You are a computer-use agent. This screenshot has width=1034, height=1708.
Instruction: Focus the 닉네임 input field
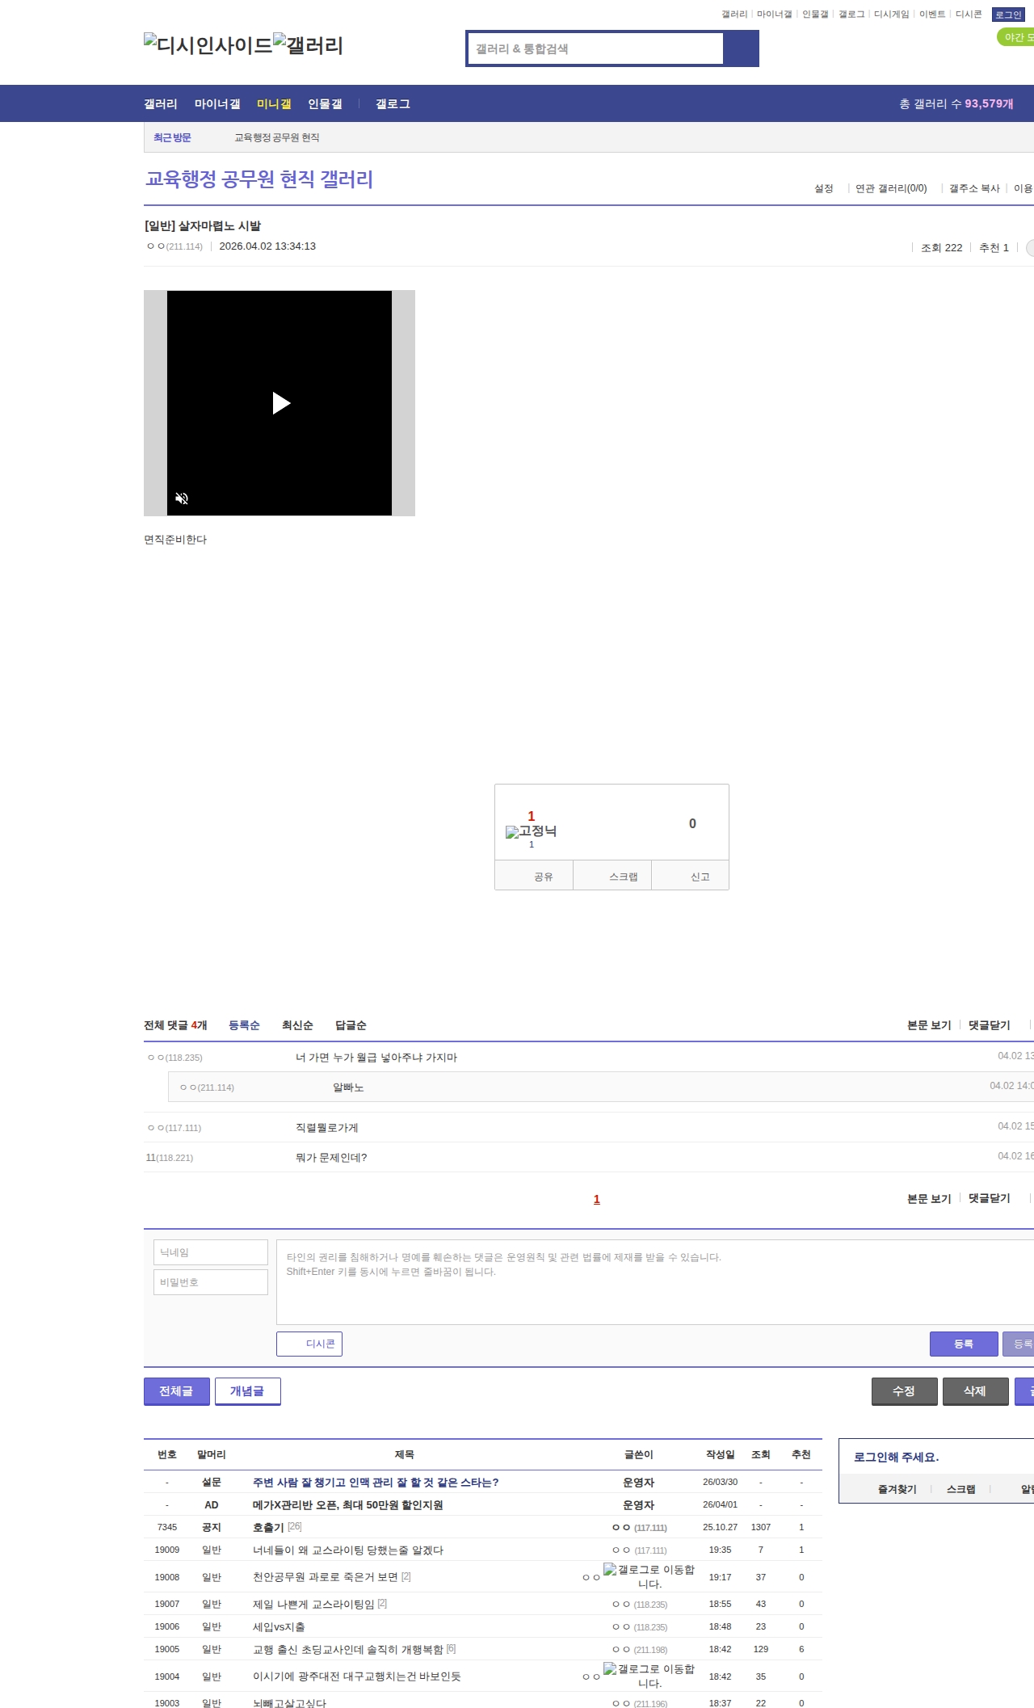[211, 1252]
